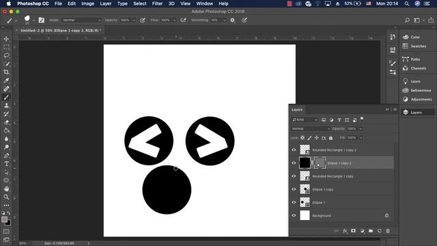The height and width of the screenshot is (246, 437).
Task: Hide the Ellipse 1 copy 2 layer
Action: pos(294,163)
